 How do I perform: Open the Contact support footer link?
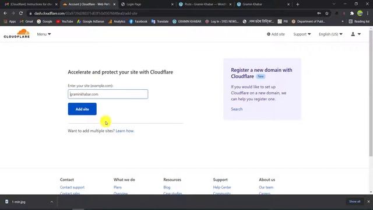pos(72,187)
